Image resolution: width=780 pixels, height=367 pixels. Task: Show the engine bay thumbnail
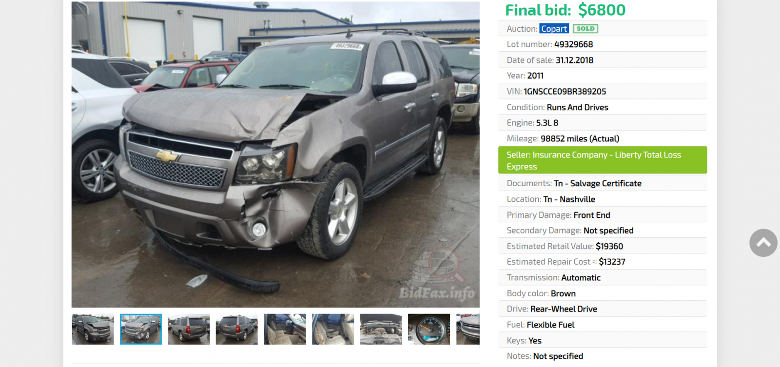[381, 329]
